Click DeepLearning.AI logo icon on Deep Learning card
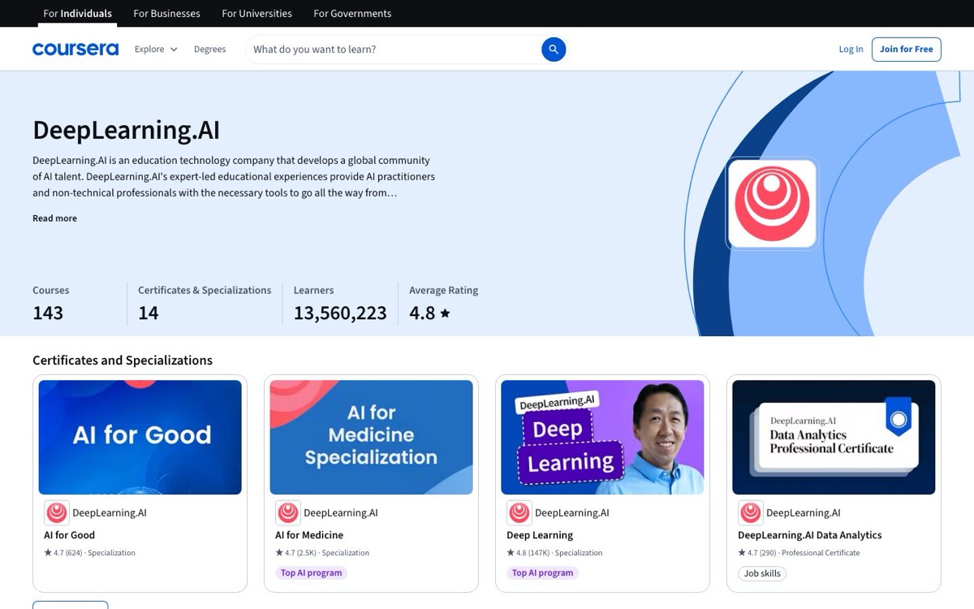 [x=519, y=512]
